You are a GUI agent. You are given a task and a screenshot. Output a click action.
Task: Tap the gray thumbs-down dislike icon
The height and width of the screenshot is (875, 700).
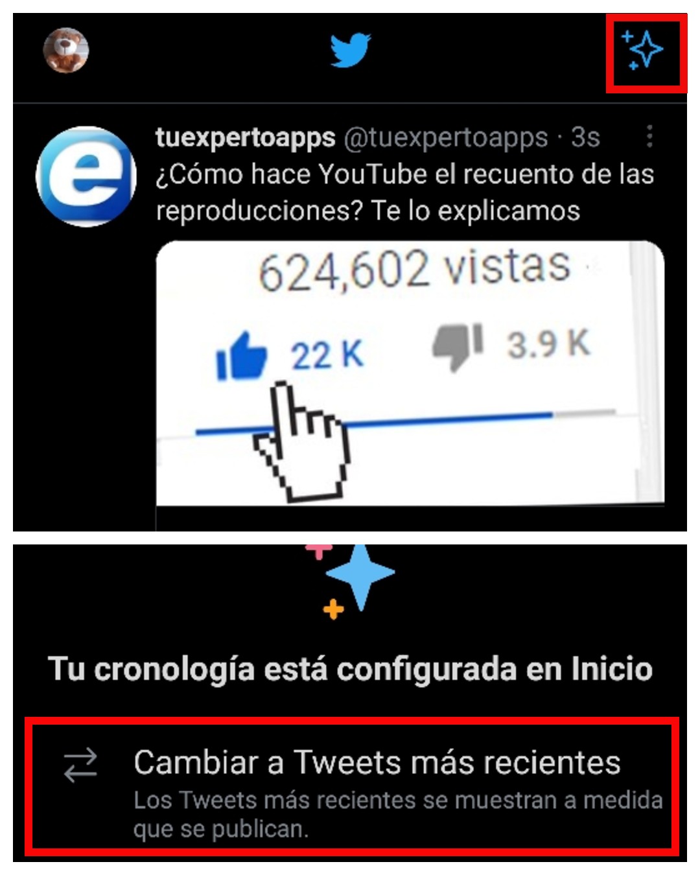coord(458,347)
